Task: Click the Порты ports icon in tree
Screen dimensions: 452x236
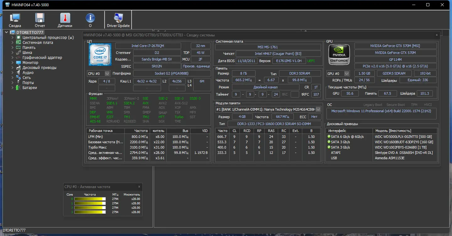Action: (19, 82)
